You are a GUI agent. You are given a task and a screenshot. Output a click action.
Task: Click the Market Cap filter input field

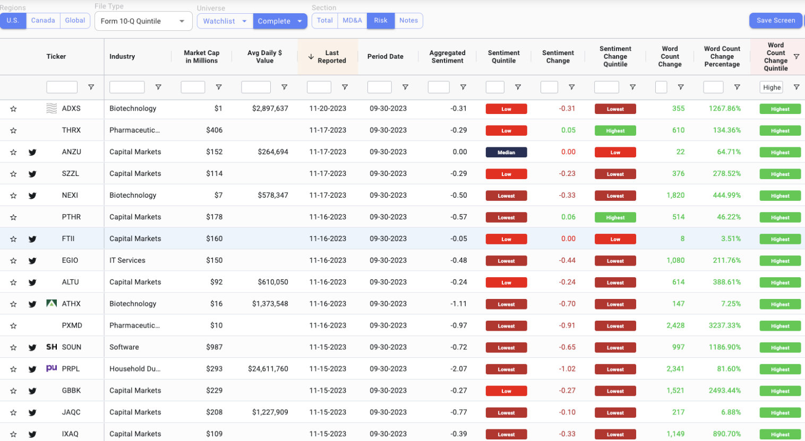193,87
